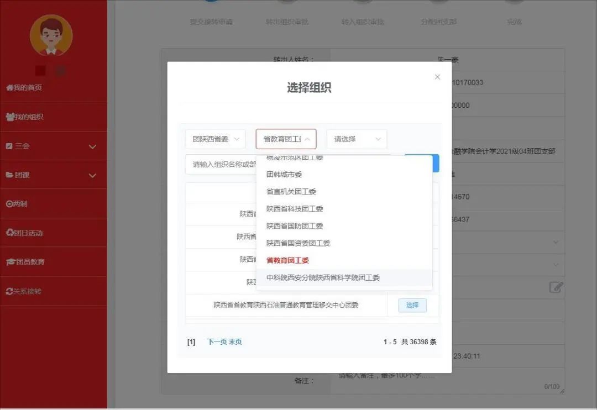The width and height of the screenshot is (597, 410).
Task: Select 省直机关团工委 option
Action: pos(291,192)
